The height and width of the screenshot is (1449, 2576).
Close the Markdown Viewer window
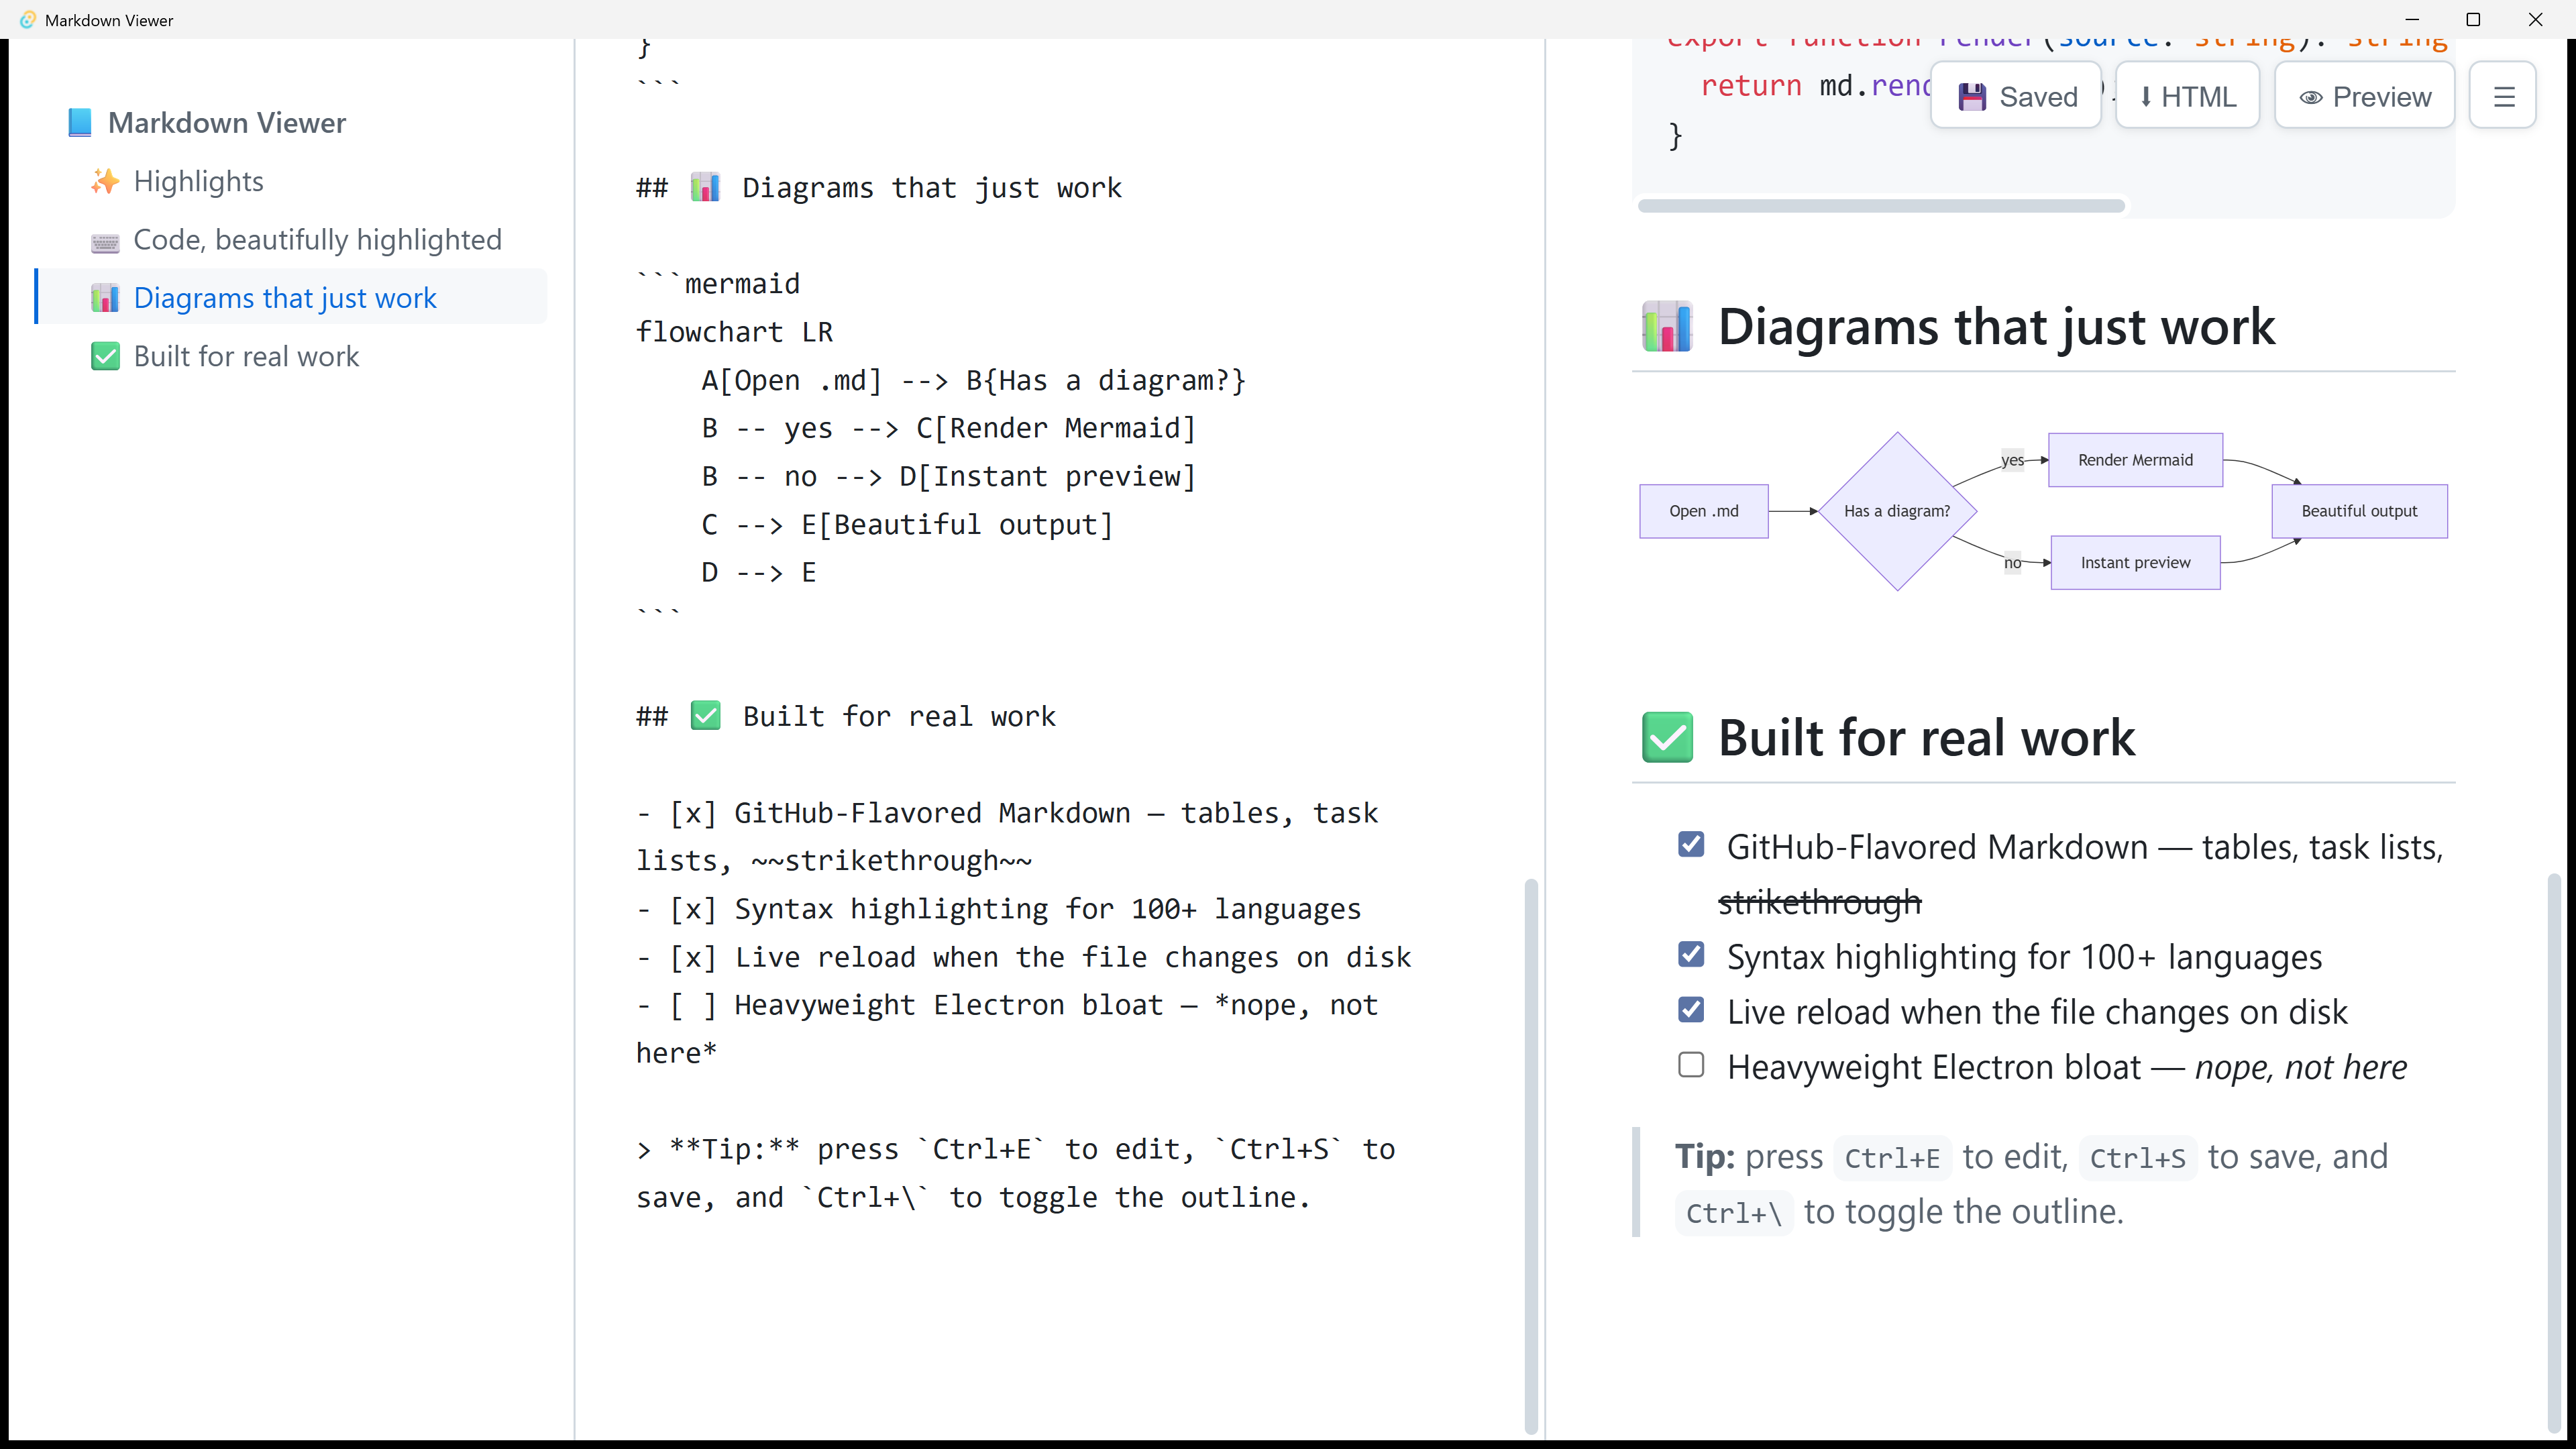(2535, 19)
